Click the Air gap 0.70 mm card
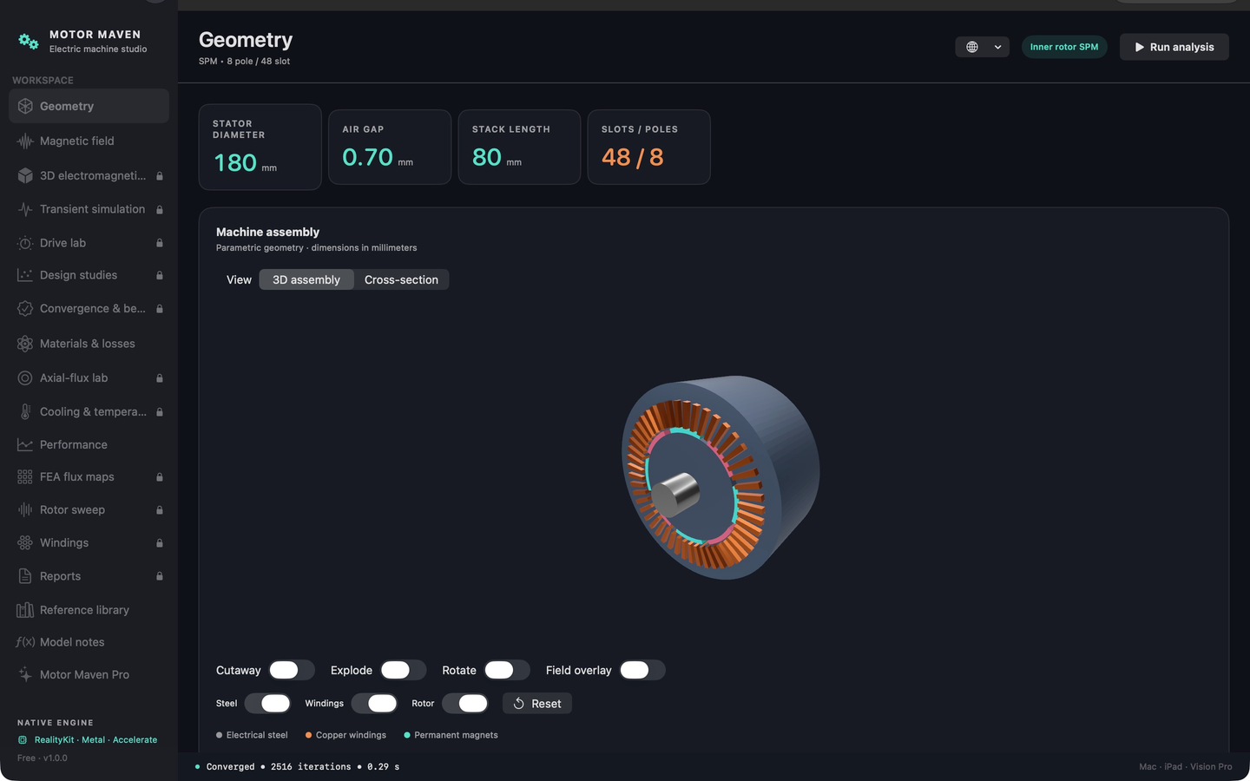The height and width of the screenshot is (781, 1250). (x=390, y=147)
